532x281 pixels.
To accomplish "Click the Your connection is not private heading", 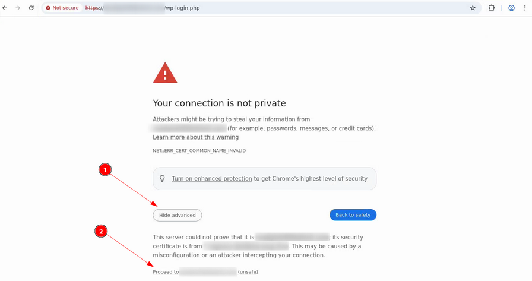I will point(219,103).
